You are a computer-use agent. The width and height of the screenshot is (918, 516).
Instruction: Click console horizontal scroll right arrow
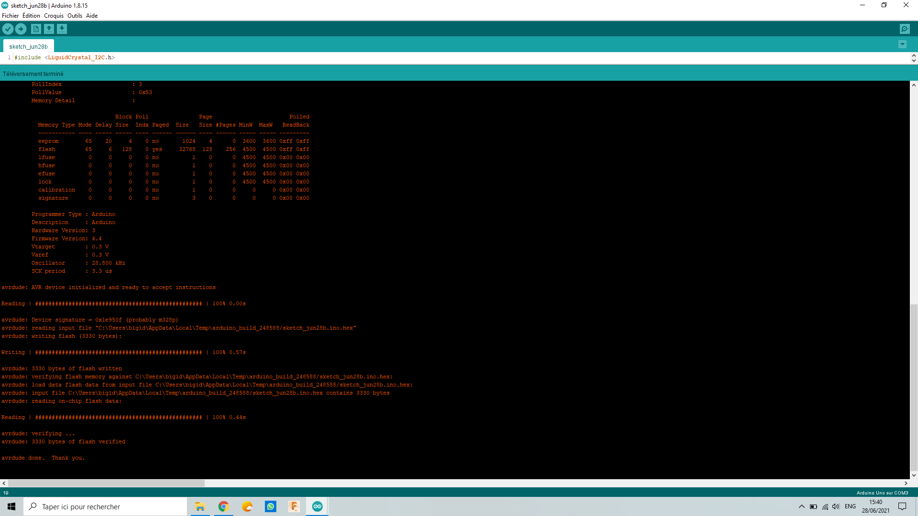906,484
